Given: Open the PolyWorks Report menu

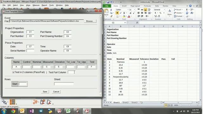Looking at the screenshot, I should coord(44,5).
